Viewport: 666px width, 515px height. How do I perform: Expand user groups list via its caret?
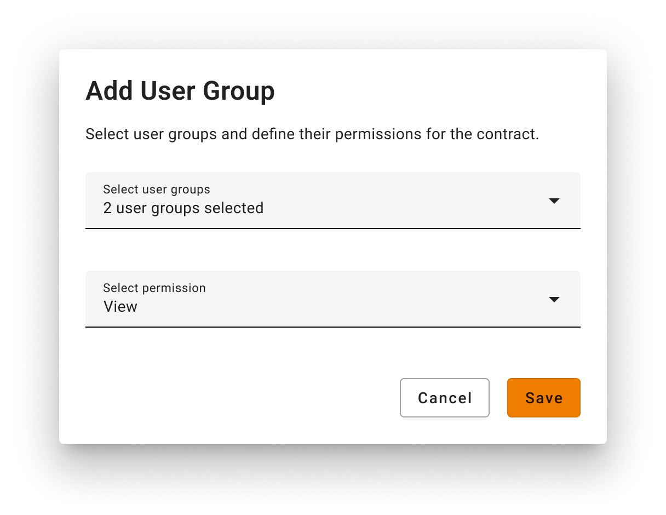(x=554, y=201)
